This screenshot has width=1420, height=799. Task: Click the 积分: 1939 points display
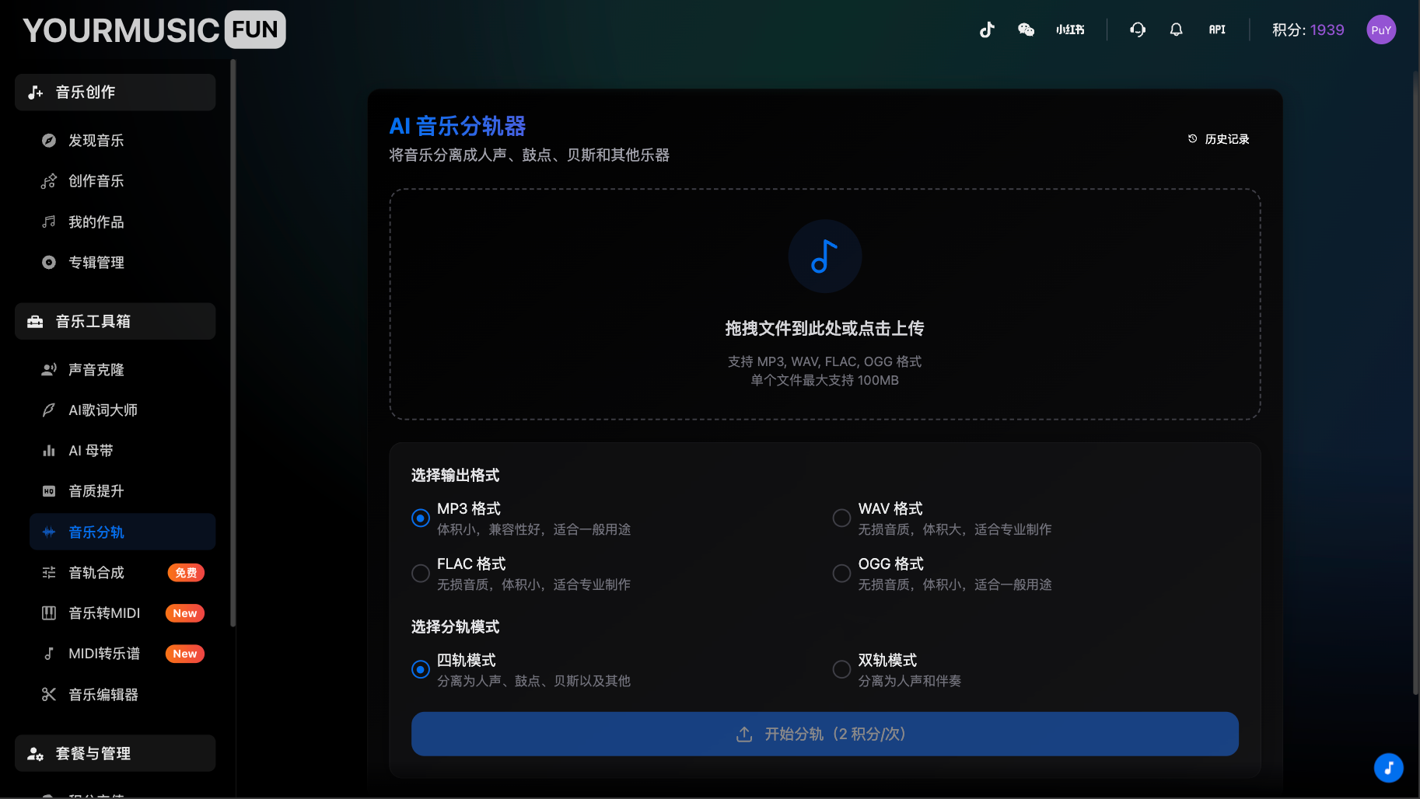click(1308, 30)
